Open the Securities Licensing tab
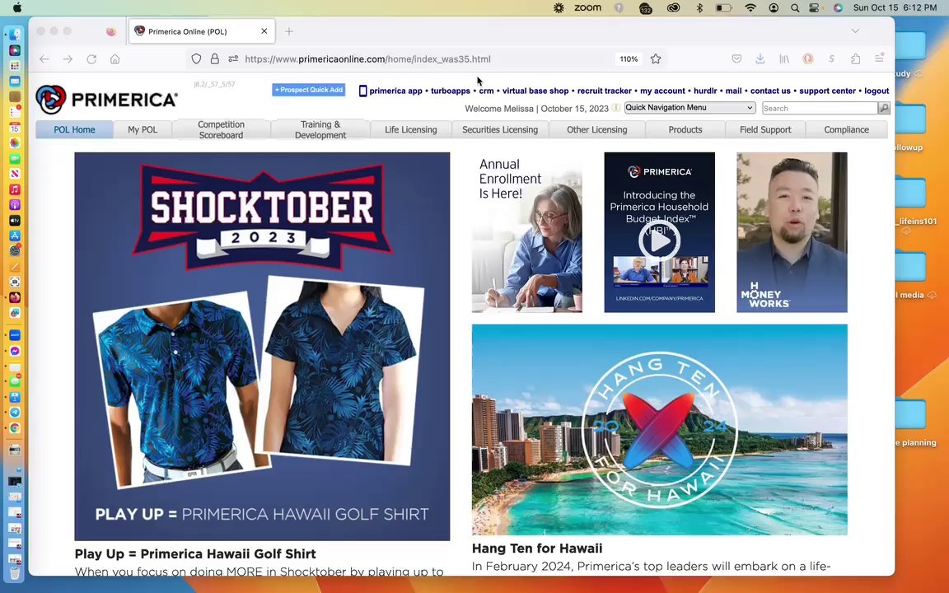Image resolution: width=949 pixels, height=593 pixels. pos(500,129)
